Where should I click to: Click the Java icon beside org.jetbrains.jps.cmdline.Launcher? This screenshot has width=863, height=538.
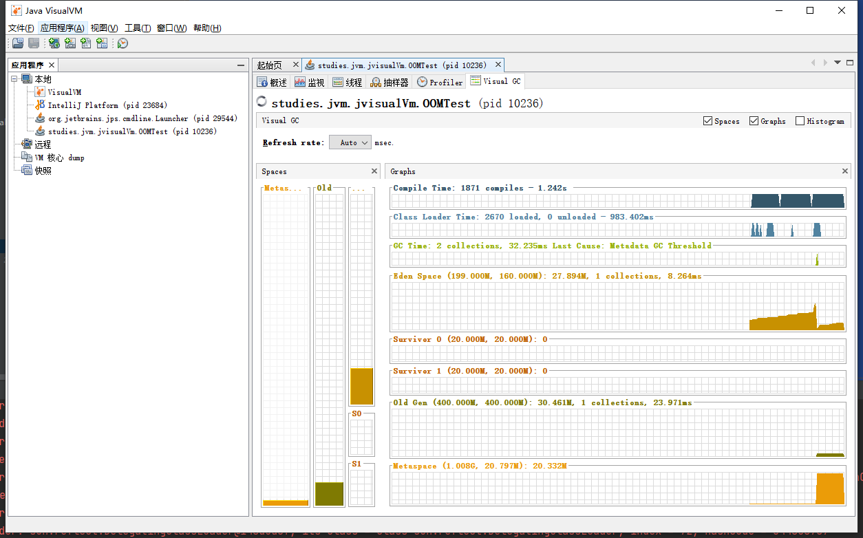[x=40, y=118]
